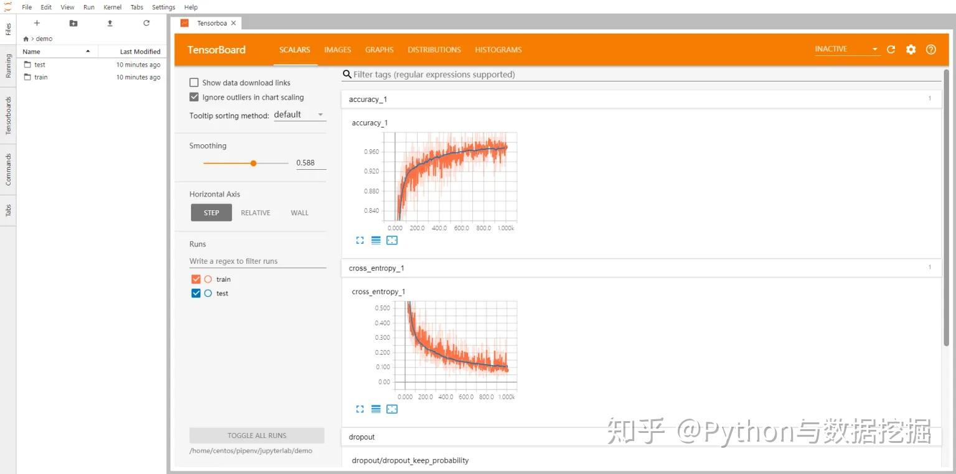Fit the accuracy_1 chart domain to data
Image resolution: width=956 pixels, height=474 pixels.
[x=392, y=240]
